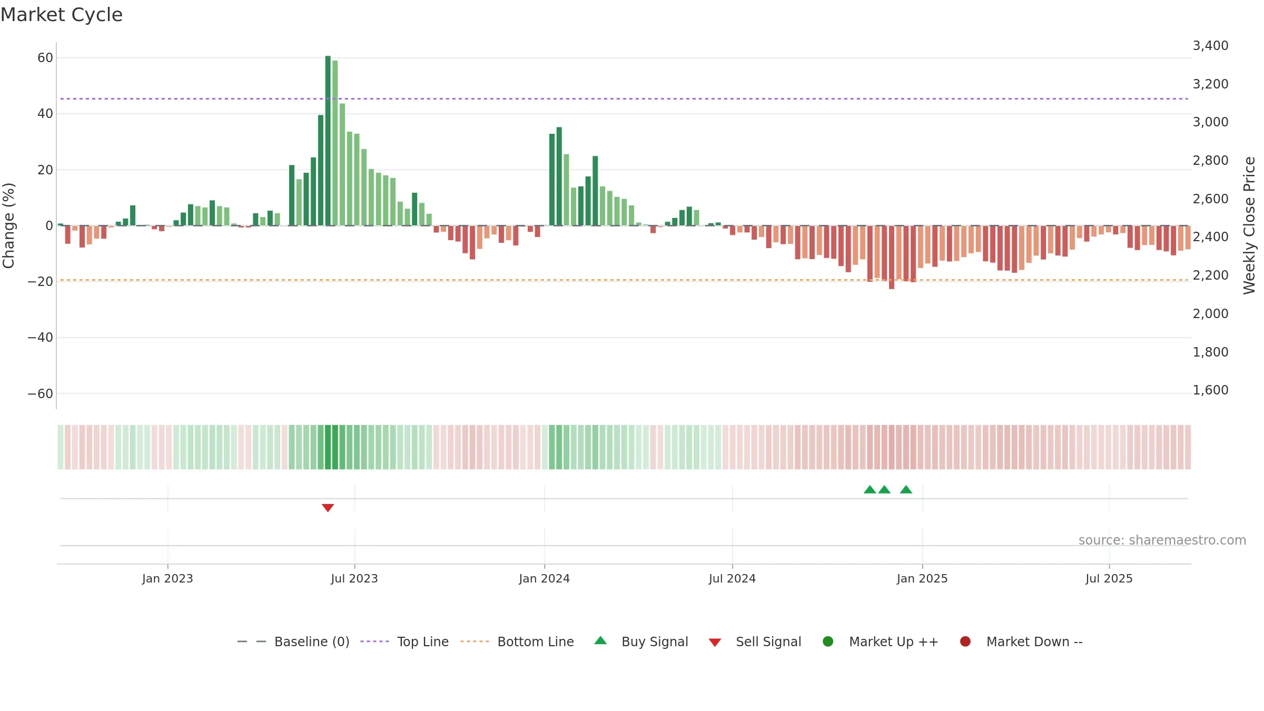Click the 60 left axis tick label

click(x=45, y=58)
